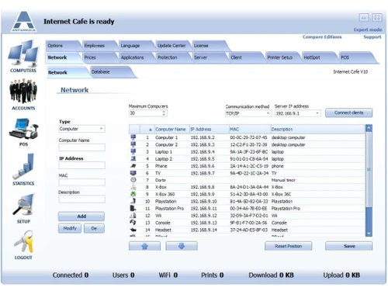Open the Update Center tab
The height and width of the screenshot is (291, 388).
[x=172, y=46]
